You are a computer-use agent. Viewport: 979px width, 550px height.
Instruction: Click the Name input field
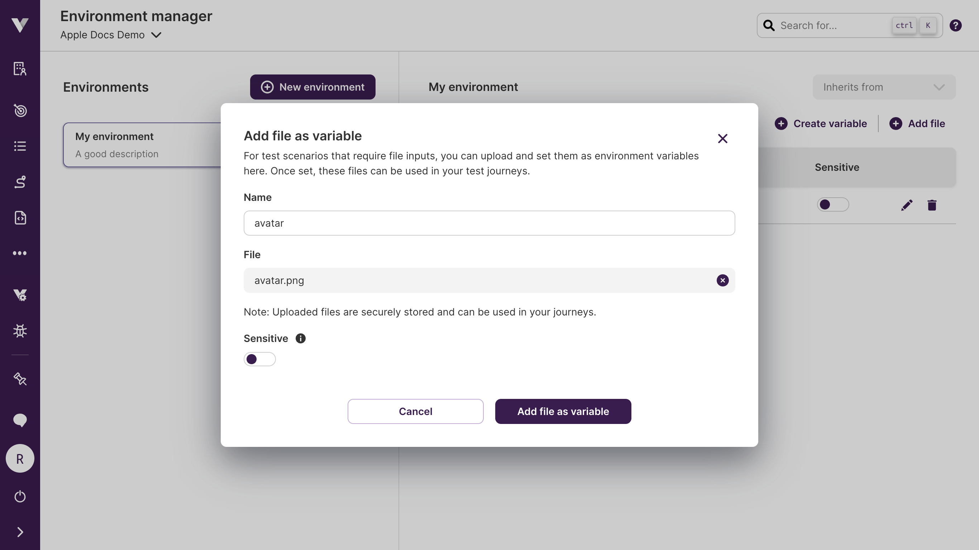489,223
